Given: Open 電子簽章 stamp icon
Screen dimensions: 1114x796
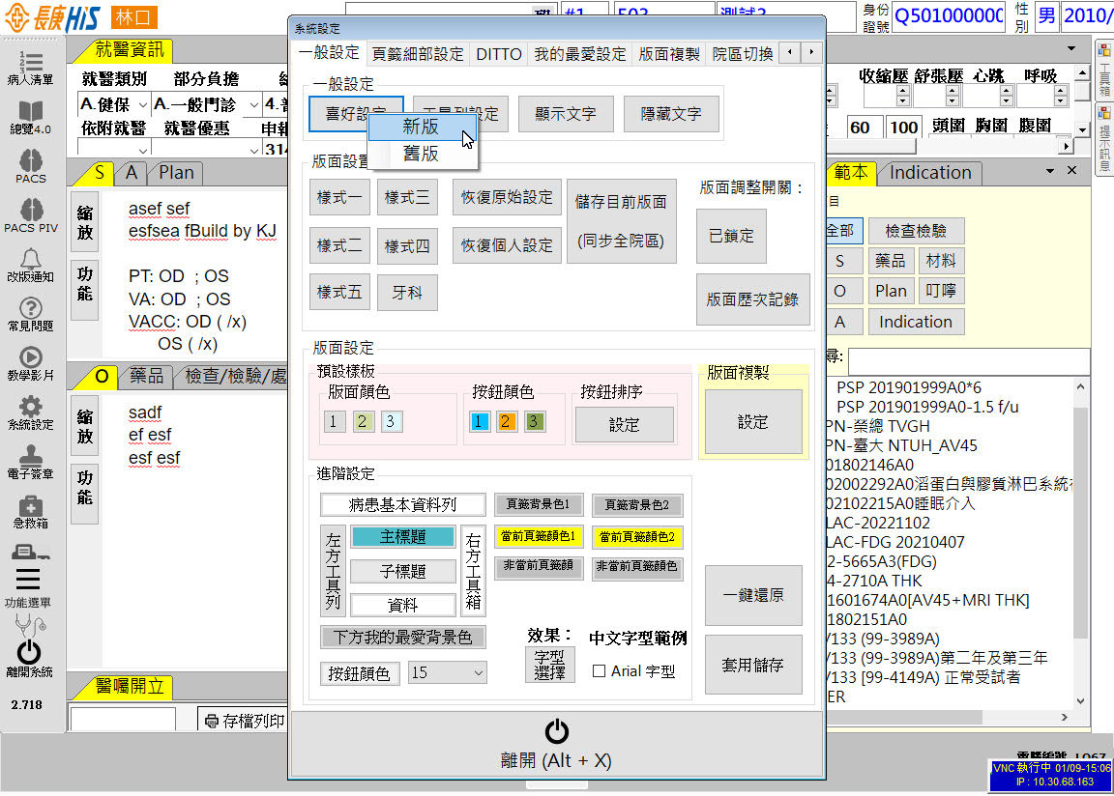Looking at the screenshot, I should [x=30, y=460].
